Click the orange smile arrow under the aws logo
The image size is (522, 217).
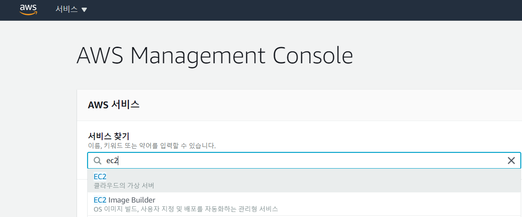click(x=29, y=14)
